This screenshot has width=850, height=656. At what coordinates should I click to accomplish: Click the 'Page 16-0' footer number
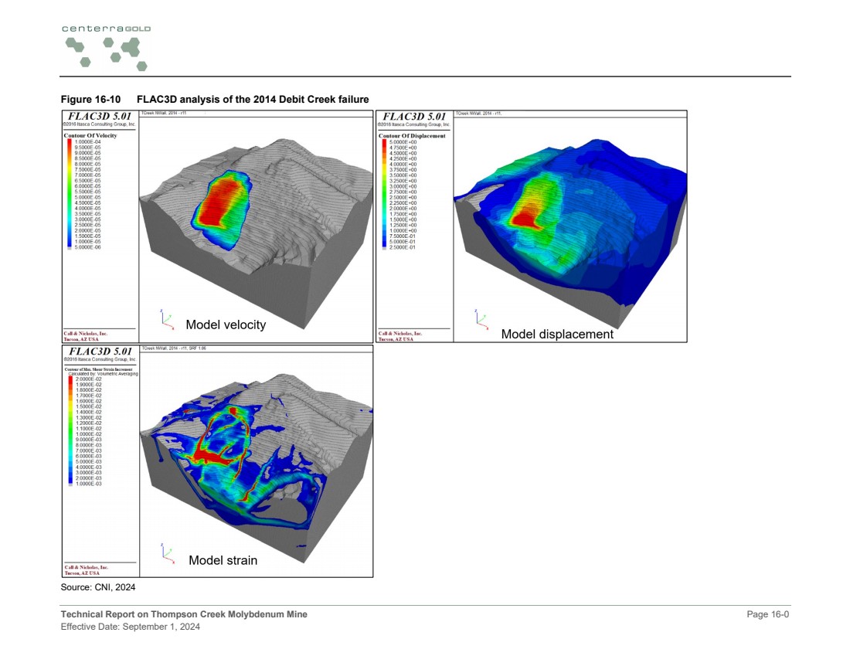pyautogui.click(x=767, y=614)
